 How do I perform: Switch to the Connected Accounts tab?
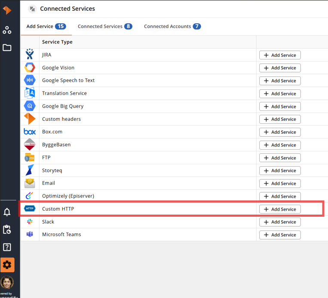coord(172,26)
